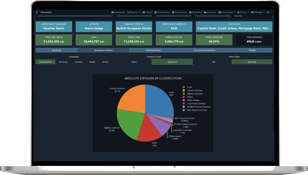The height and width of the screenshot is (175, 308).
Task: Toggle FX Mini-Future Contract pink legend swatch
Action: click(184, 107)
